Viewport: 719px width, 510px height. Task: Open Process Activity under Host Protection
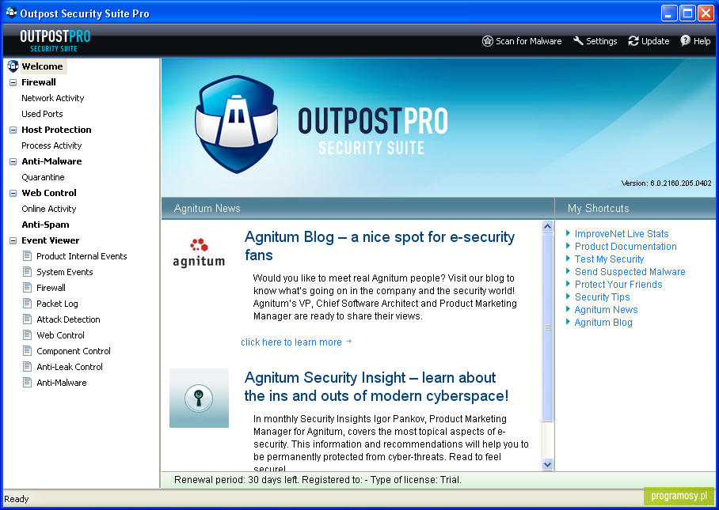[x=51, y=145]
